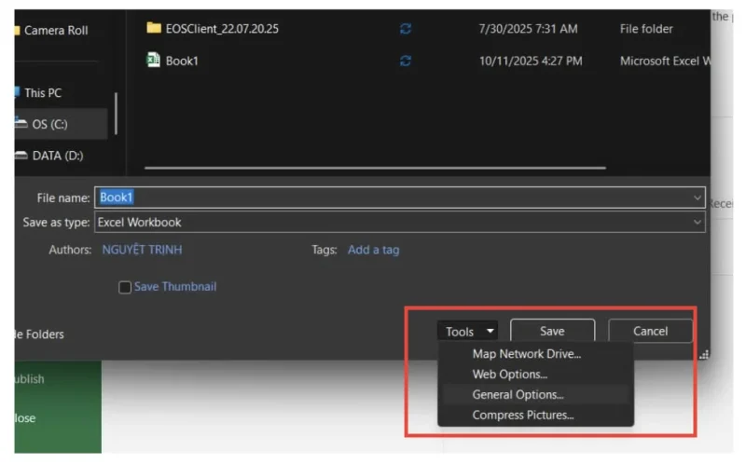This screenshot has height=464, width=746.
Task: Select This PC in navigation pane
Action: pyautogui.click(x=42, y=93)
